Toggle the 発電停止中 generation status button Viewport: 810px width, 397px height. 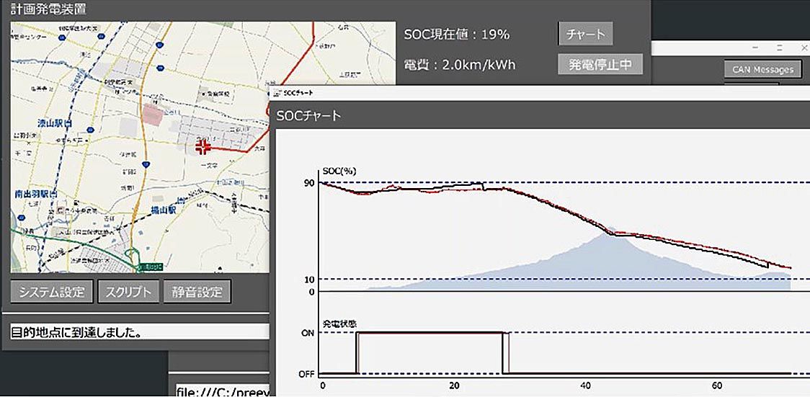tap(600, 64)
